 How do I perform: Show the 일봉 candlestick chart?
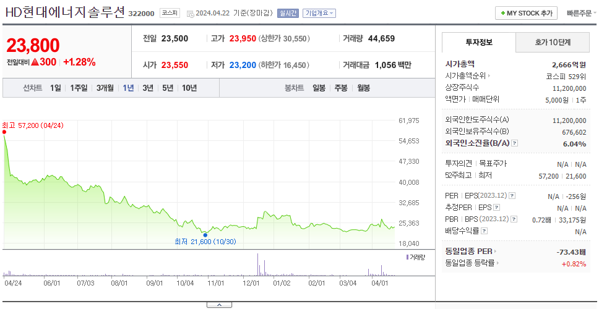(319, 88)
